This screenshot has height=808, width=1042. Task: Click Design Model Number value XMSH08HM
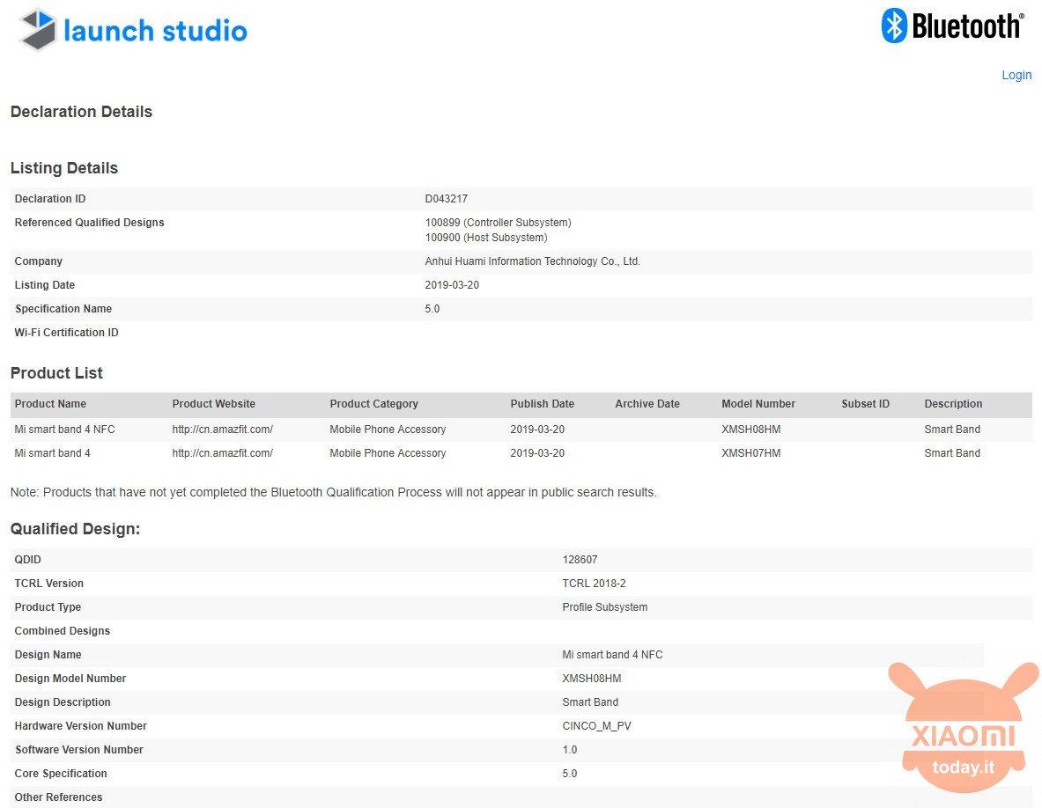pos(591,679)
